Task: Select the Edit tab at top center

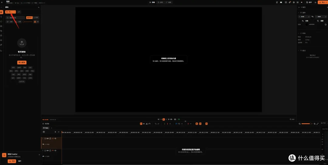Action: click(x=152, y=2)
